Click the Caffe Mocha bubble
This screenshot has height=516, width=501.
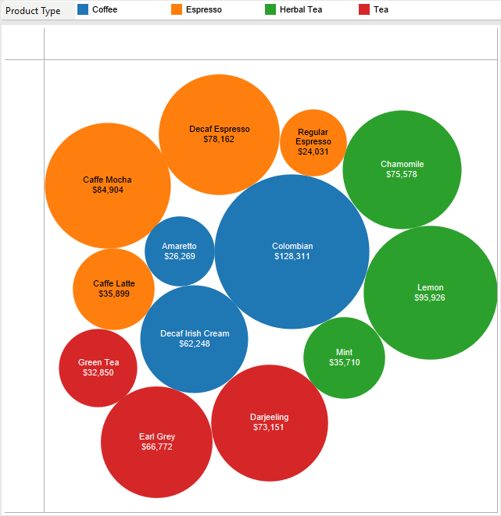[x=107, y=185]
